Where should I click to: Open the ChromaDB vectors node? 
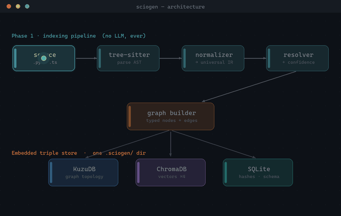point(170,172)
